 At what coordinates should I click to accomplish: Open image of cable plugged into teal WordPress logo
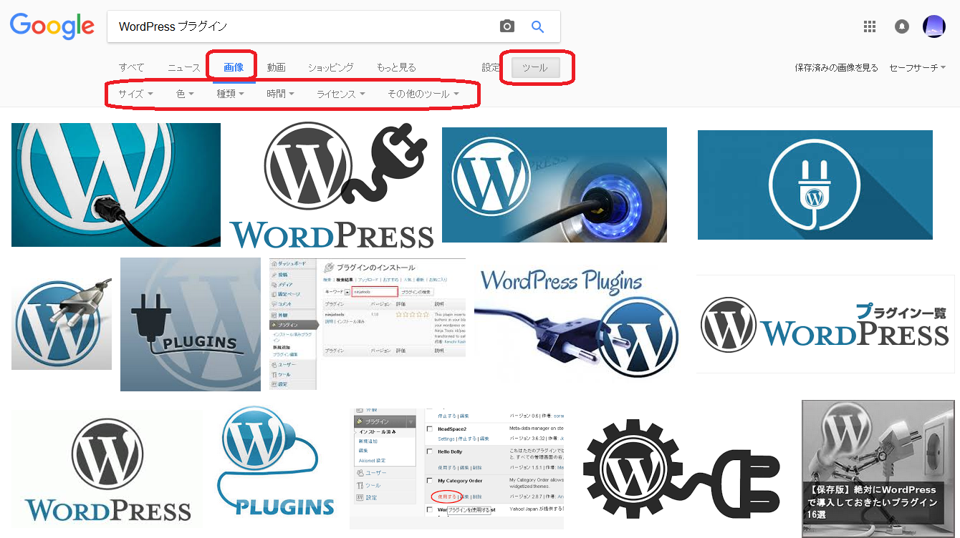[x=116, y=185]
